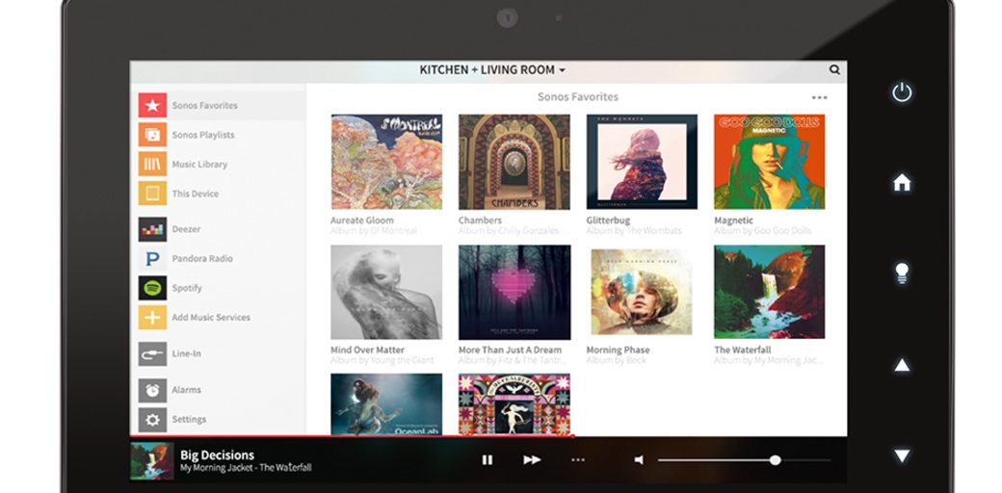Select Sonos Favorites menu label
Image resolution: width=1002 pixels, height=493 pixels.
click(x=204, y=105)
